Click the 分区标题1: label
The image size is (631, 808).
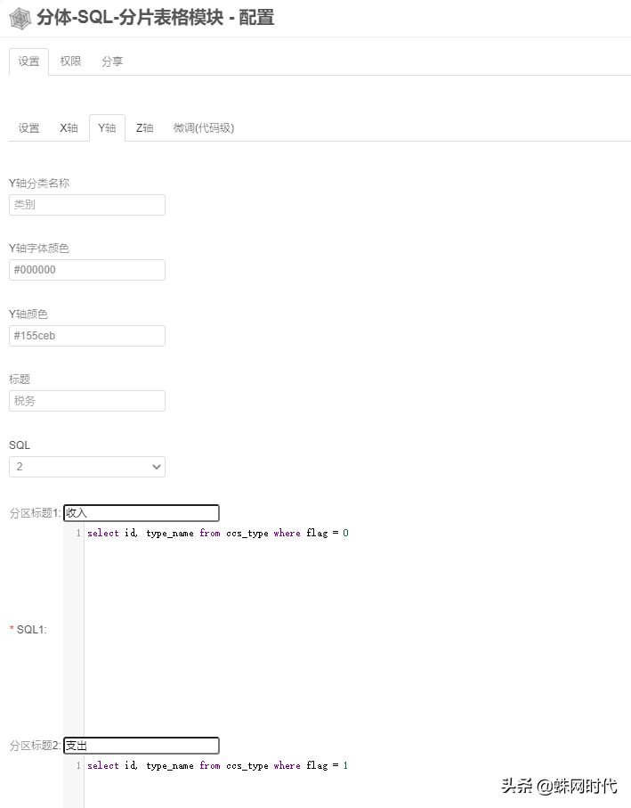point(36,513)
